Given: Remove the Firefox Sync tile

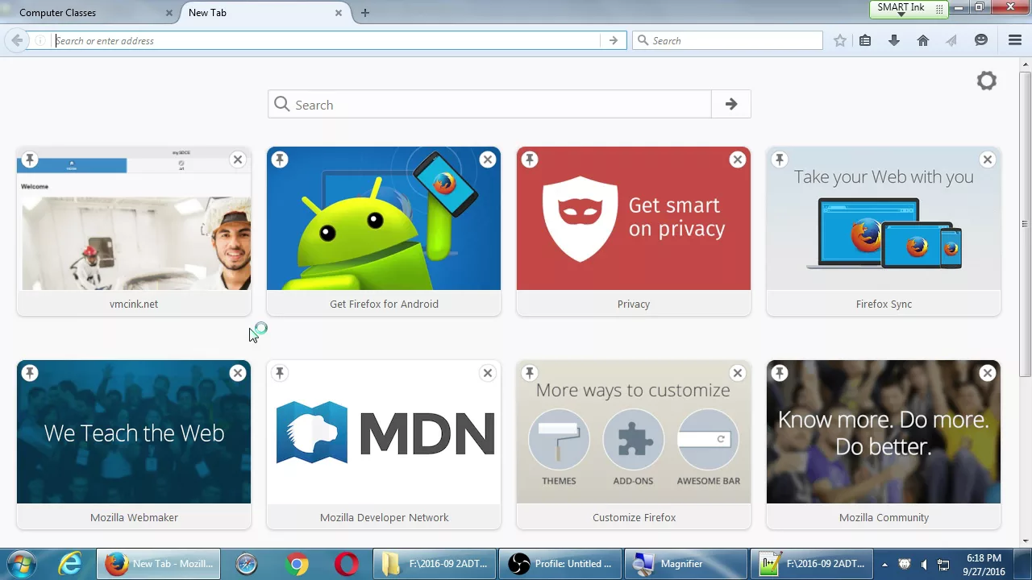Looking at the screenshot, I should (988, 159).
